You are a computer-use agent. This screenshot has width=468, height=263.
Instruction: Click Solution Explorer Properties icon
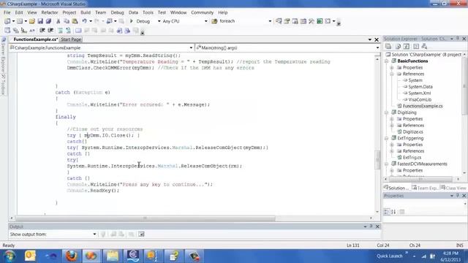coord(388,46)
